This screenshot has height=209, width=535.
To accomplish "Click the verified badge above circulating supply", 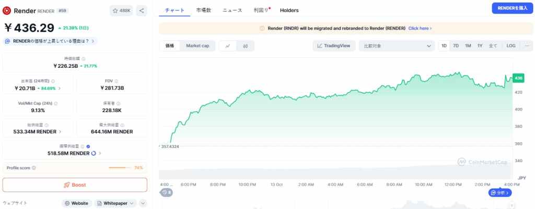I will [x=88, y=147].
